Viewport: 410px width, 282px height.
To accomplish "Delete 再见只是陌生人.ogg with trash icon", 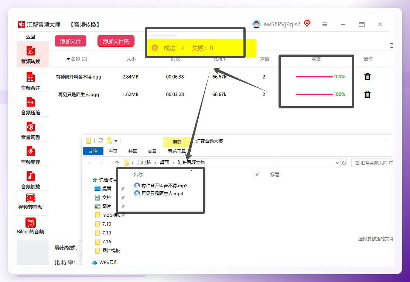I will click(368, 94).
